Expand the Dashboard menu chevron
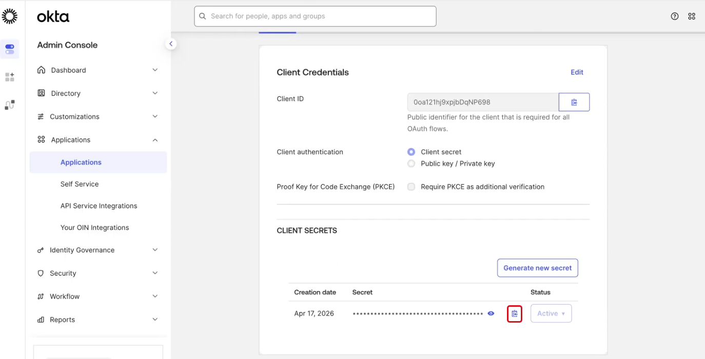Screen dimensions: 705x359 click(155, 70)
